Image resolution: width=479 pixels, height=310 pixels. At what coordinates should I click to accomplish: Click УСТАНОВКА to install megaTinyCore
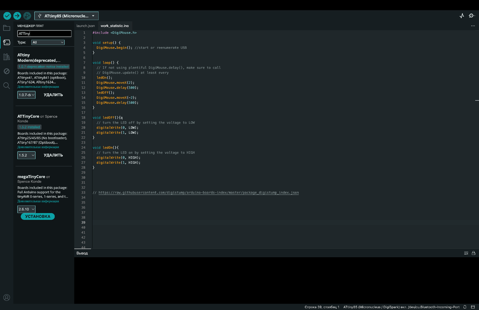point(38,216)
